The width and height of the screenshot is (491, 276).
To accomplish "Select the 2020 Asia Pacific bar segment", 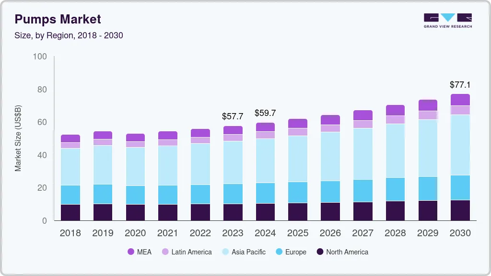I will pyautogui.click(x=135, y=166).
